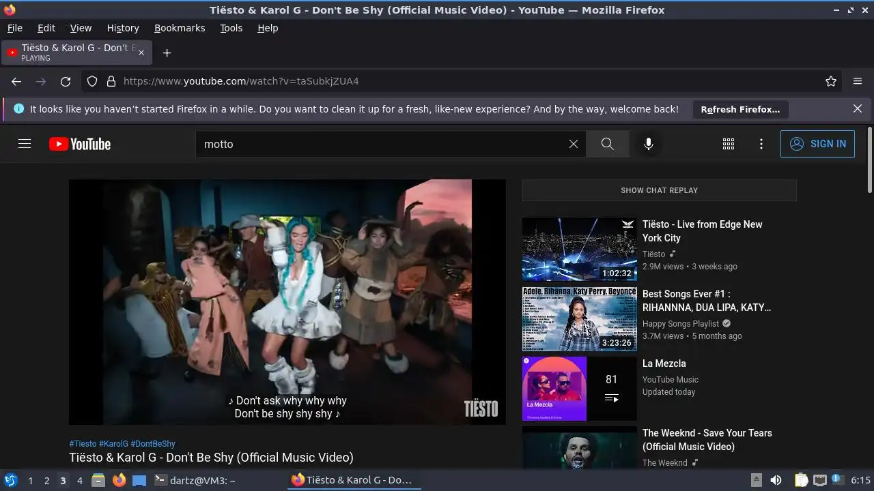Click the blue desktop taskbar icon
874x491 pixels.
click(139, 481)
